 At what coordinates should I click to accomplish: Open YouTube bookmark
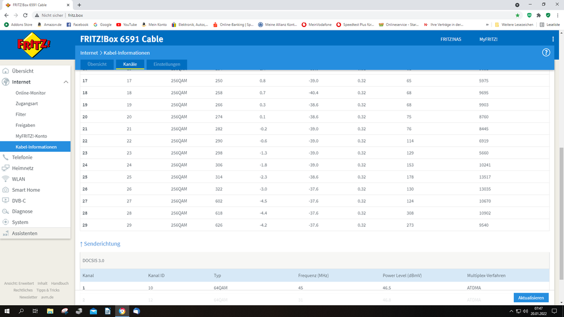tap(126, 25)
